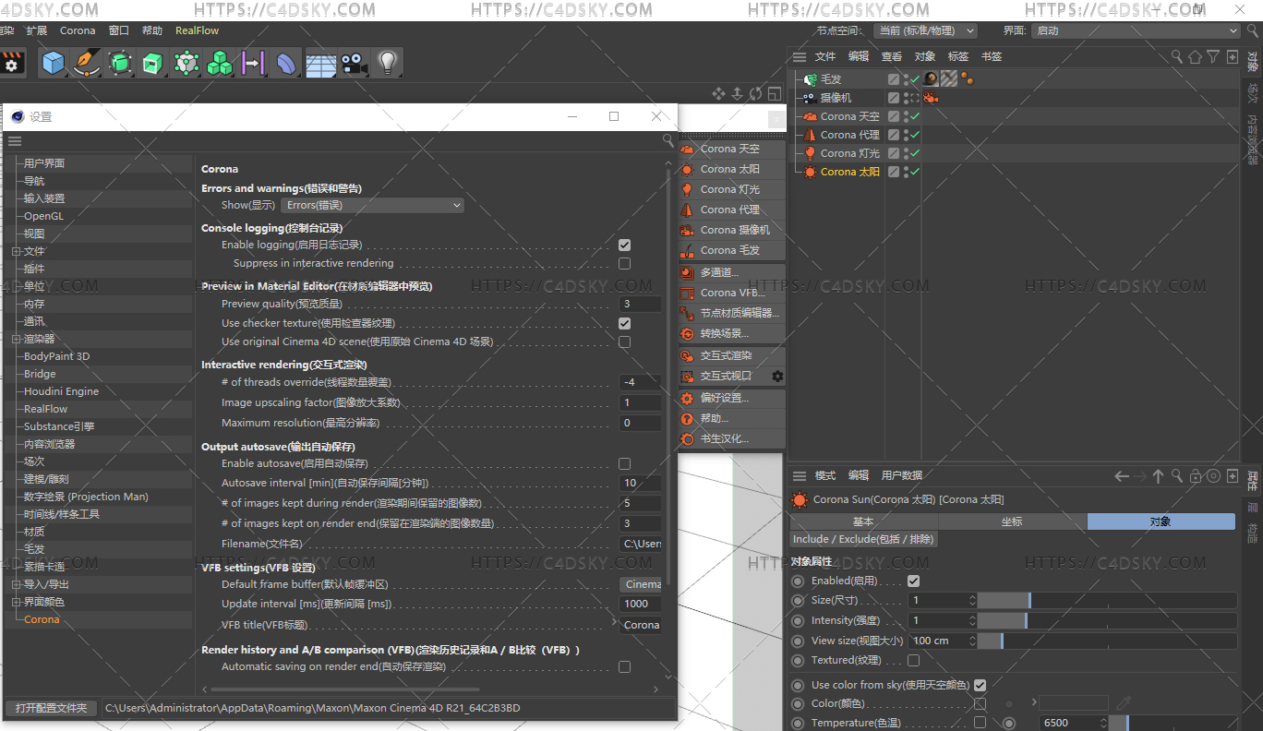The width and height of the screenshot is (1263, 731).
Task: Click the gear next to 交互式视口
Action: pyautogui.click(x=777, y=377)
